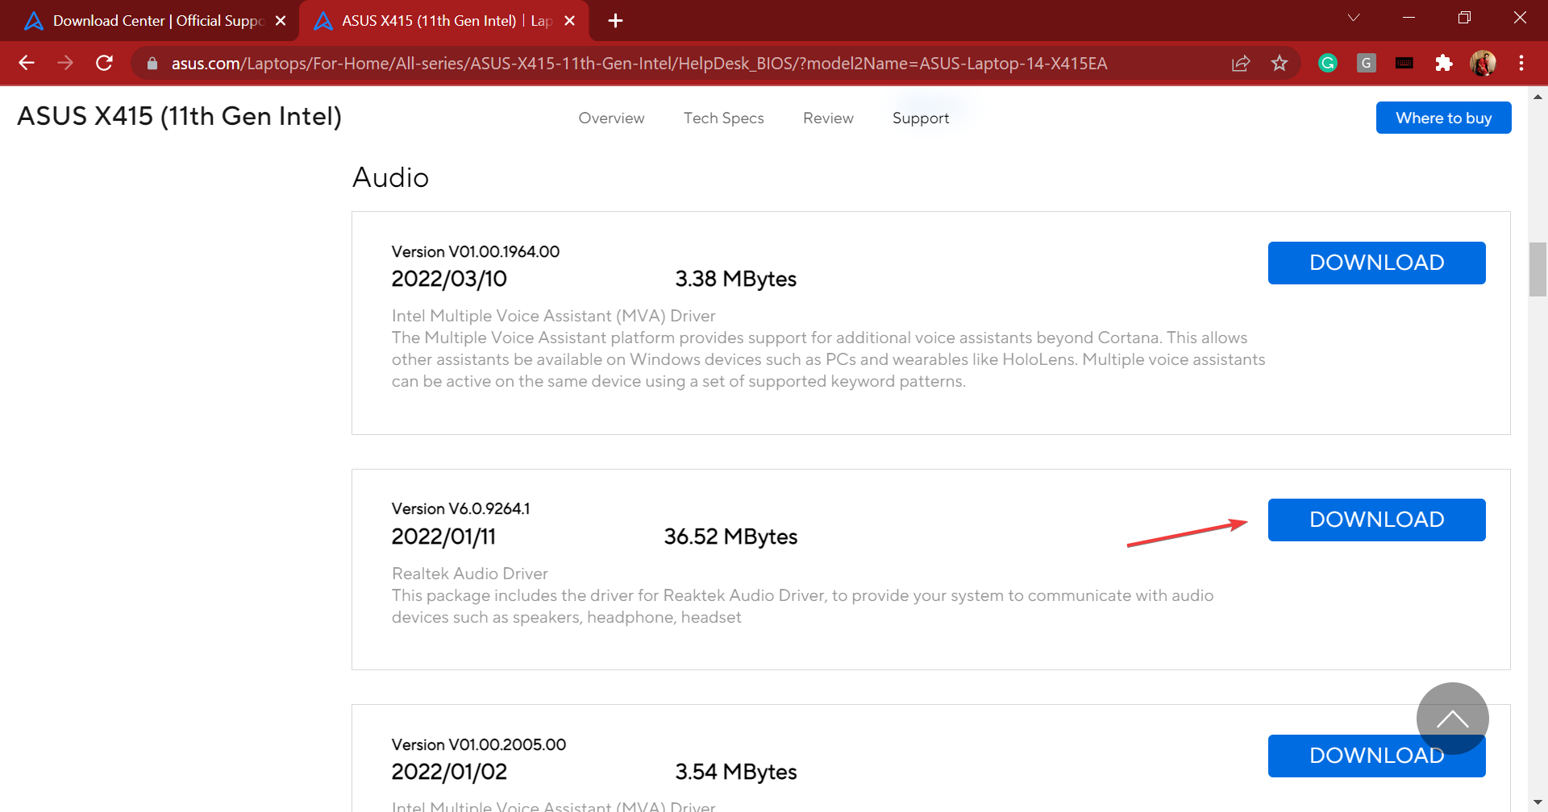Reload the current page

tap(104, 63)
